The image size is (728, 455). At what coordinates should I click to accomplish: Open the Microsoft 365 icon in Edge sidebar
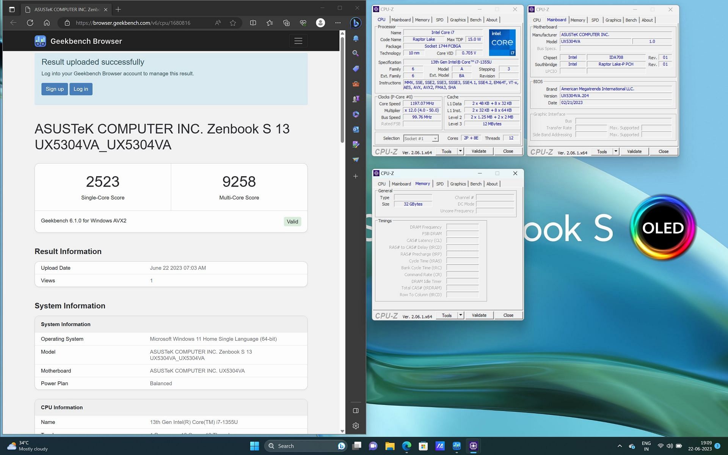[x=356, y=114]
